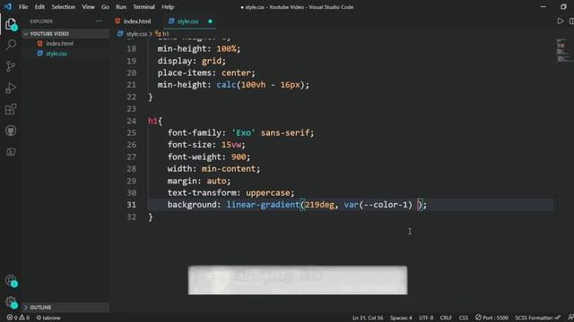
Task: Open style.css in the Explorer tree
Action: [57, 54]
